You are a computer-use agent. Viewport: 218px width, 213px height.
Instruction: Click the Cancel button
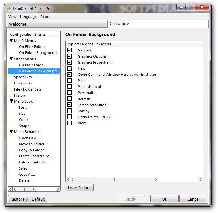(x=193, y=199)
